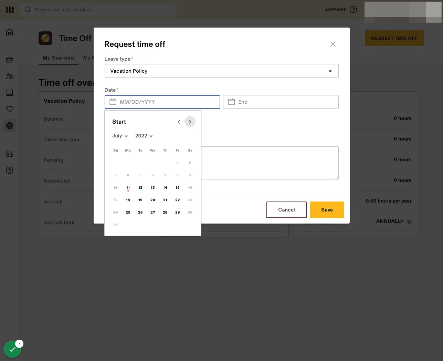The image size is (443, 361).
Task: Click the Taken this year label
Action: [x=62, y=140]
